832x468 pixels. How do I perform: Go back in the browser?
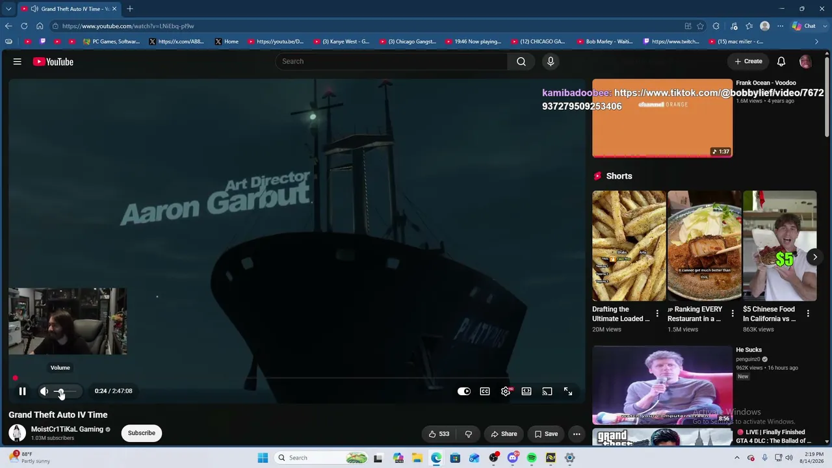point(8,26)
